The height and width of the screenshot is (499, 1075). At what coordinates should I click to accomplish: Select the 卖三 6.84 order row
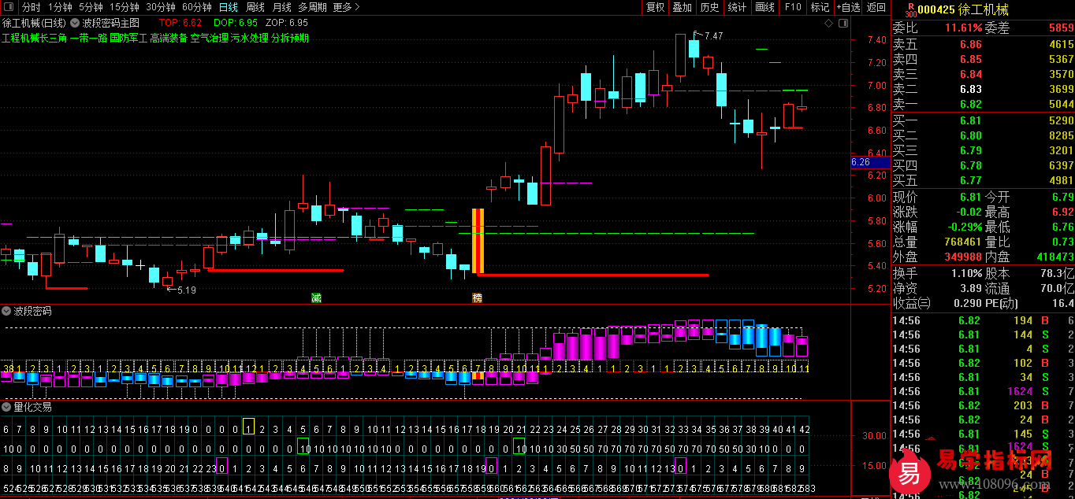tap(983, 74)
